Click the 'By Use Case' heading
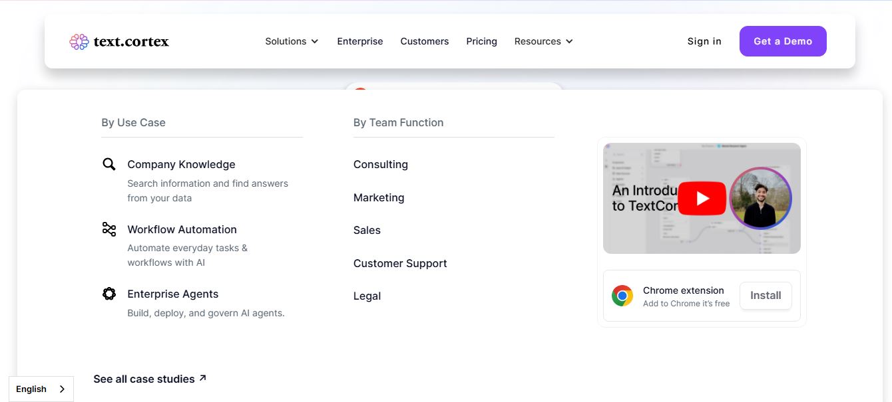 pos(133,122)
